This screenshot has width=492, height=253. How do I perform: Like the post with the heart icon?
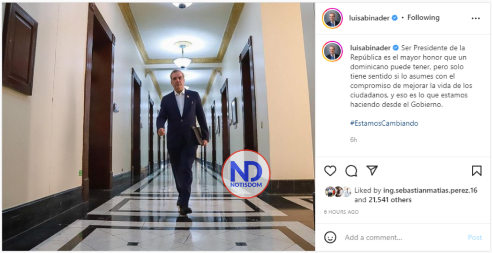[330, 171]
